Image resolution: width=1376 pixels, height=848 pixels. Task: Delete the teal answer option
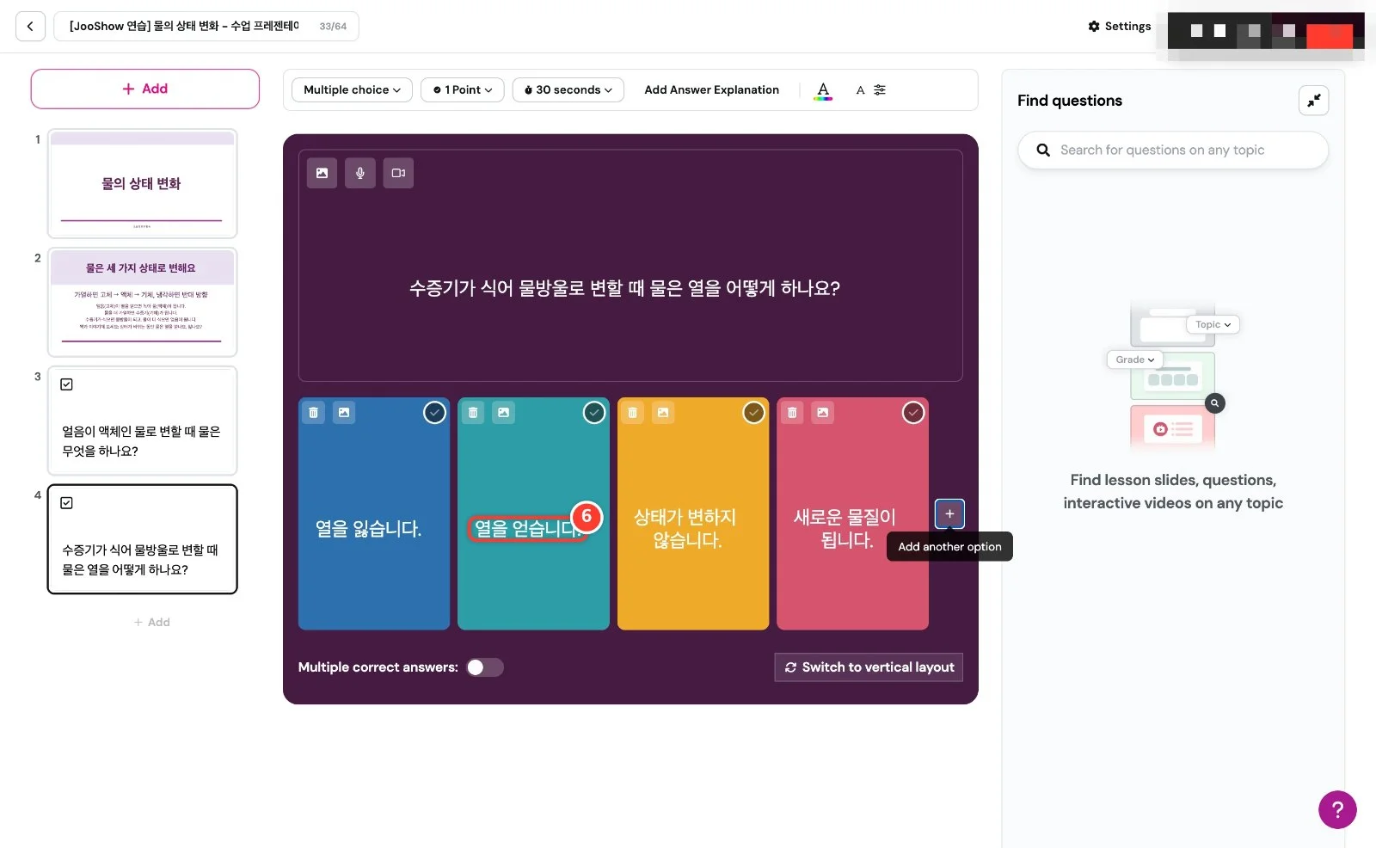pyautogui.click(x=473, y=413)
